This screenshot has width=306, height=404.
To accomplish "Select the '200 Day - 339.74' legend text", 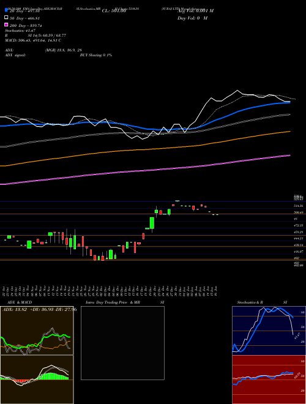I will [x=26, y=26].
